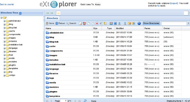Viewport: 190px width, 102px height.
Task: Open Help with the question mark icon
Action: (139, 23)
